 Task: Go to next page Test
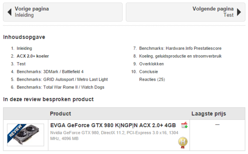186,12
